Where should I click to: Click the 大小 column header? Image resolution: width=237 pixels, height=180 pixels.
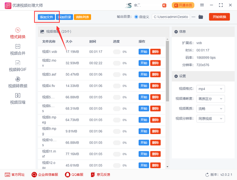69,41
